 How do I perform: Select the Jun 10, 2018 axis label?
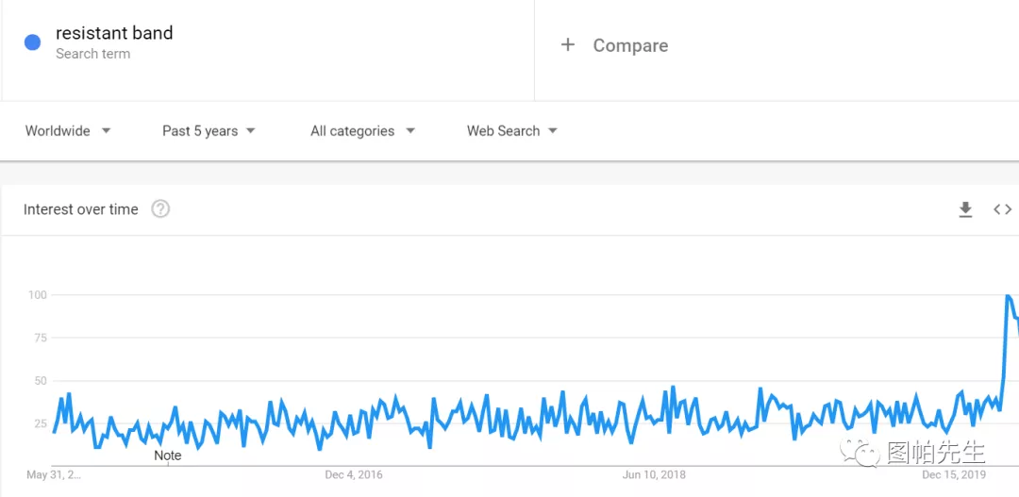[654, 475]
